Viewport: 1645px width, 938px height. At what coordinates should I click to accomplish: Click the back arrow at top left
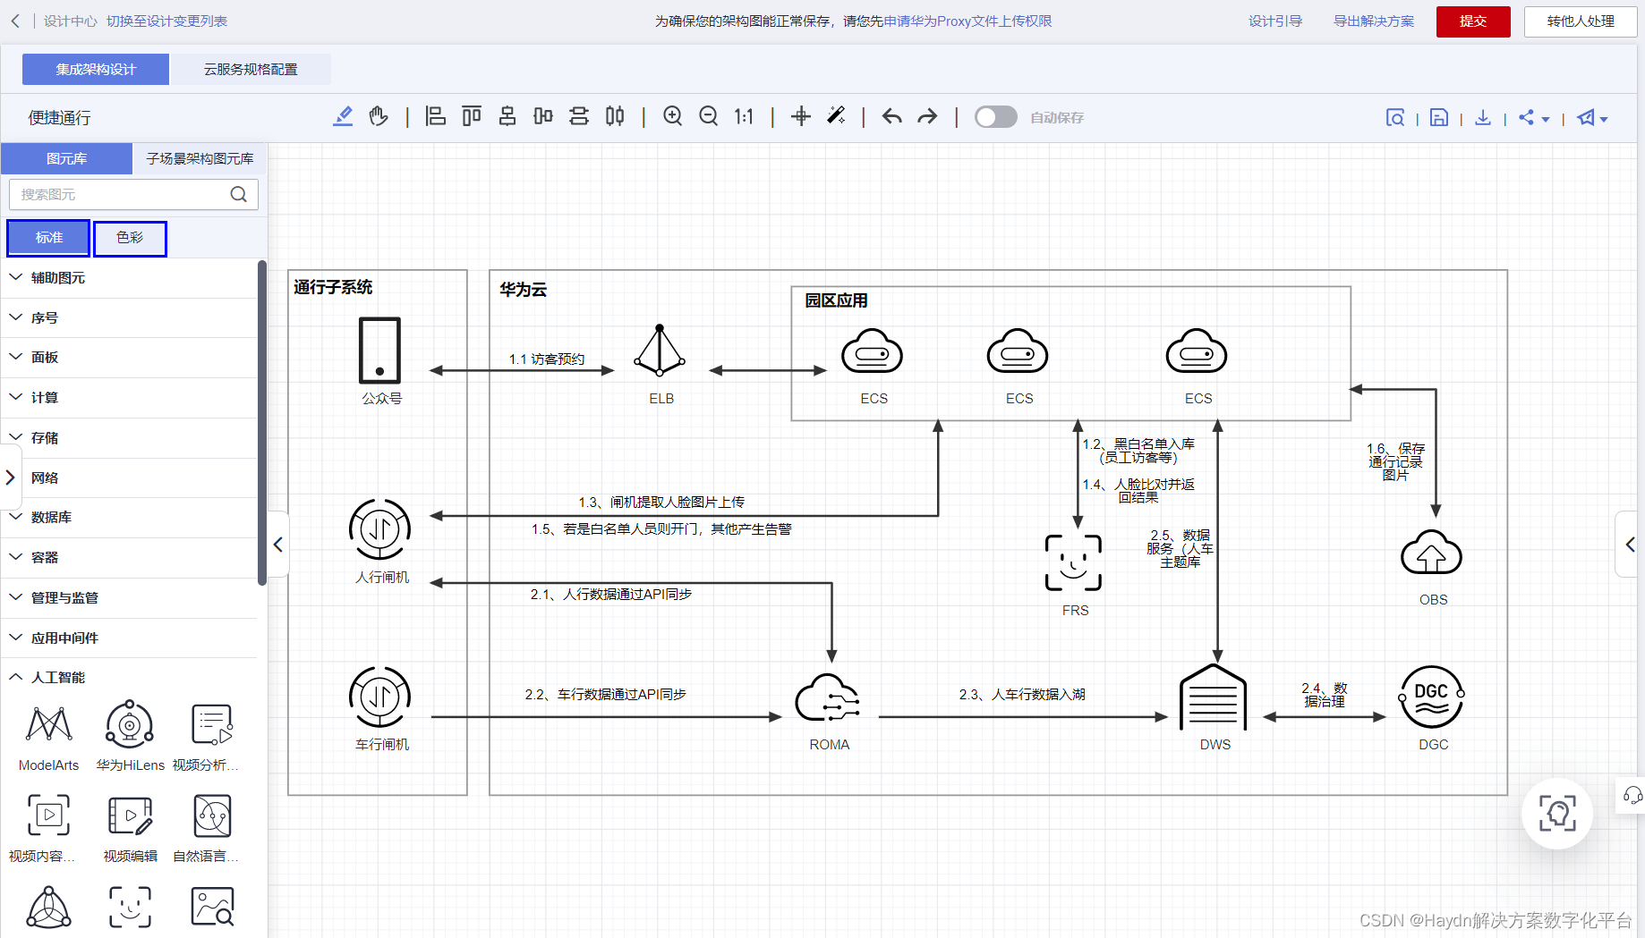(15, 21)
